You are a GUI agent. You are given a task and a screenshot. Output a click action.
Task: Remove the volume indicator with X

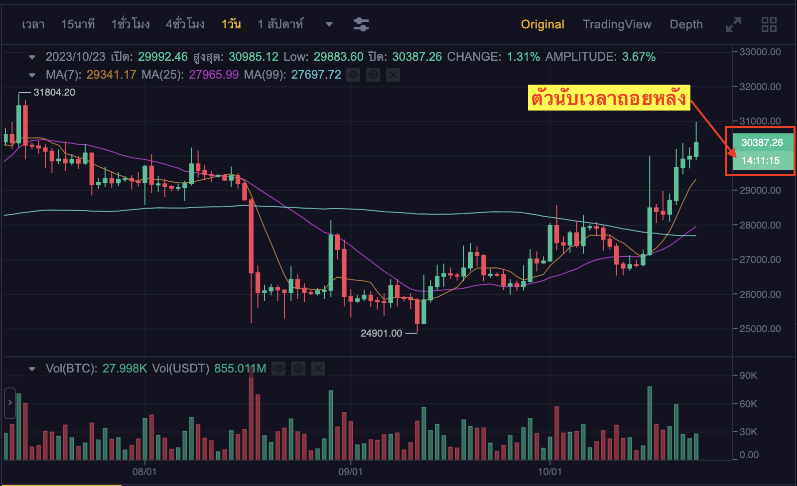pos(318,368)
